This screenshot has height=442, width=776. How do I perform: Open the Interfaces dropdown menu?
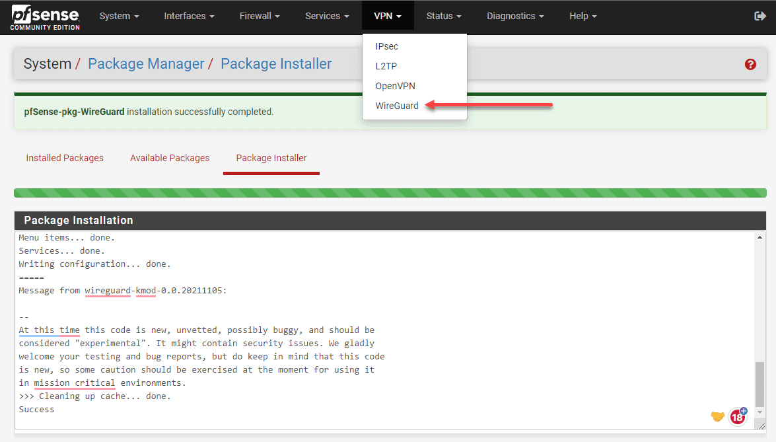(189, 17)
